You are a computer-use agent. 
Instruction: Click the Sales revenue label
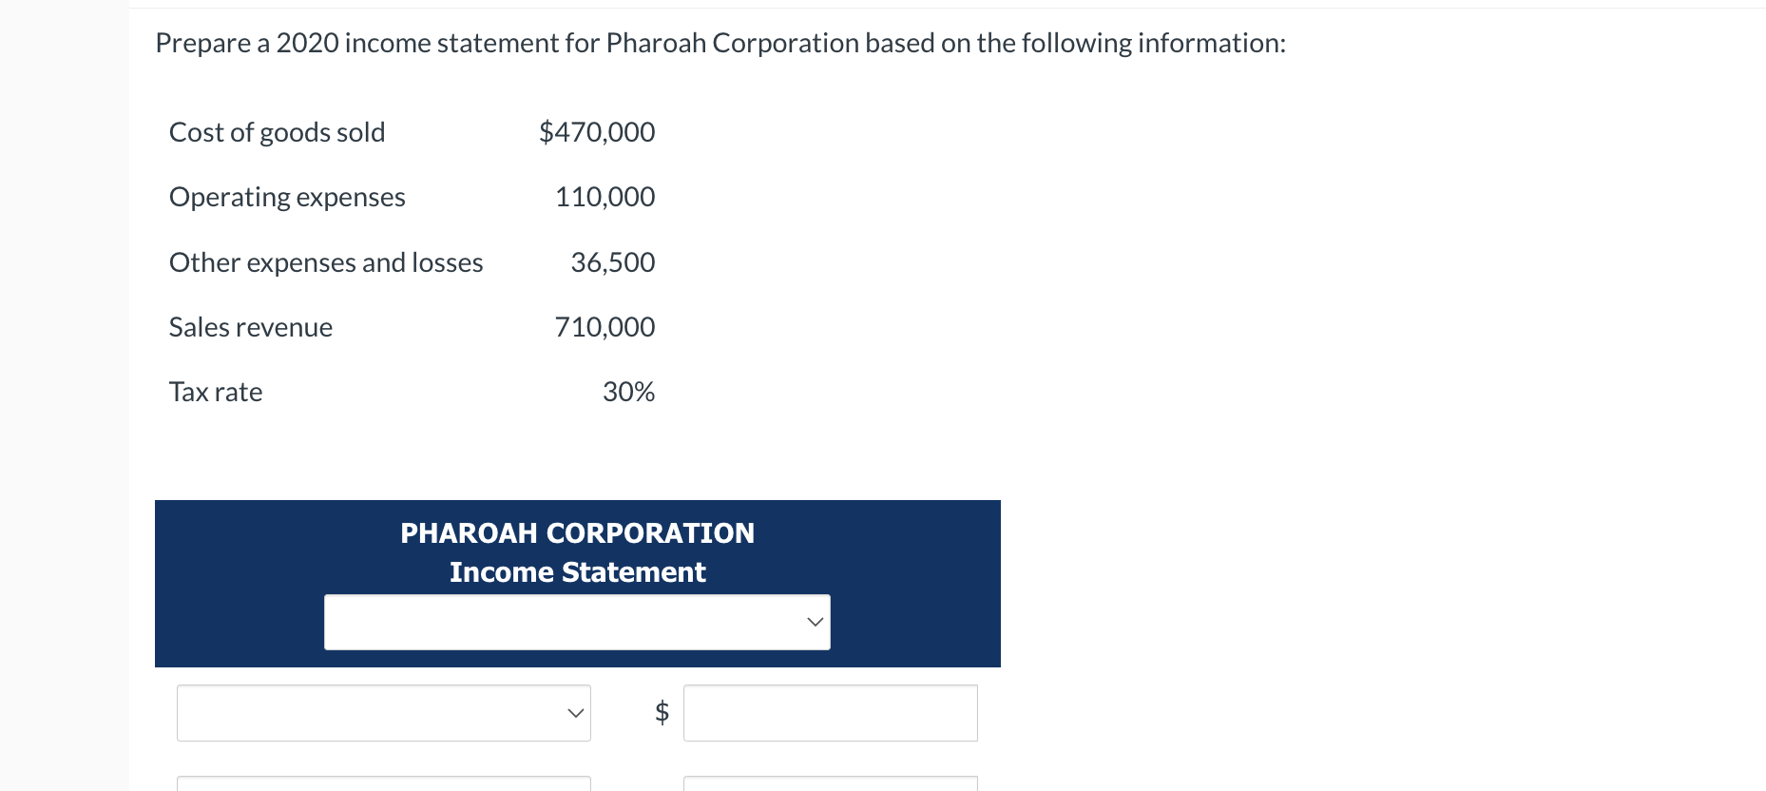(250, 327)
